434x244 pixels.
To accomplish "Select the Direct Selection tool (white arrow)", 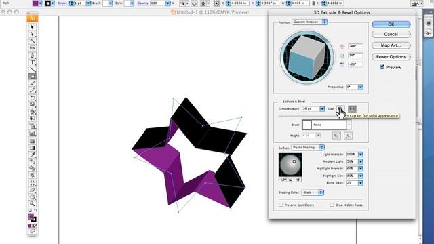I will pyautogui.click(x=32, y=34).
